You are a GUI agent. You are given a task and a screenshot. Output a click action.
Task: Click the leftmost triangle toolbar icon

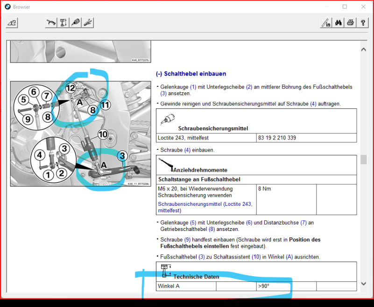(12, 22)
